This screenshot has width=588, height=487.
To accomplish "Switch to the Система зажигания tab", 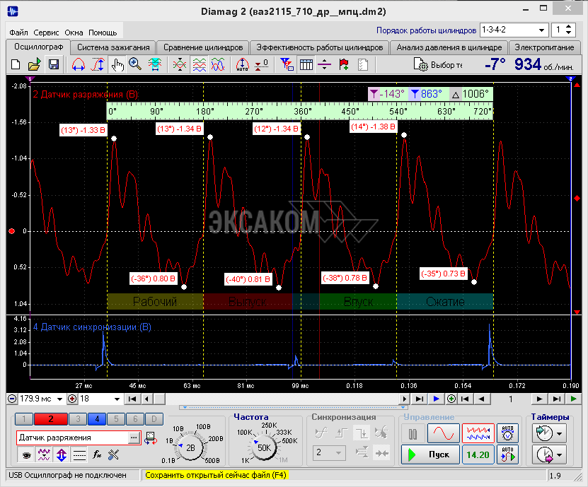I will pyautogui.click(x=112, y=47).
